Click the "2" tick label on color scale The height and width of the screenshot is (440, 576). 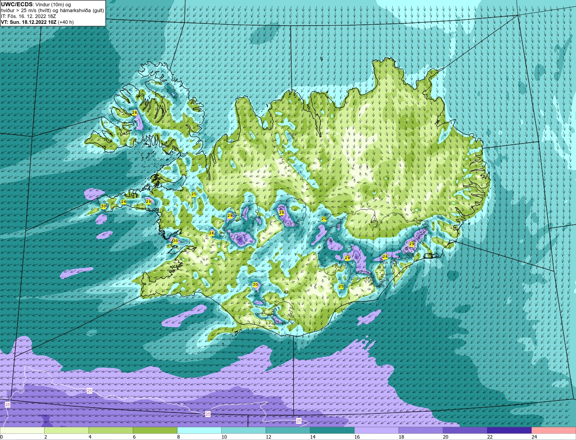[45, 436]
